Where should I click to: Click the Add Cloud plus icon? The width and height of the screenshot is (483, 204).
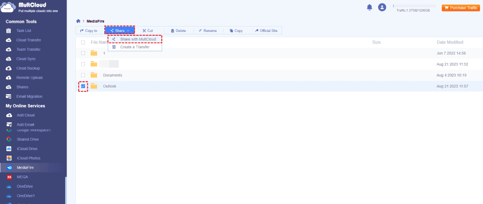(x=9, y=115)
